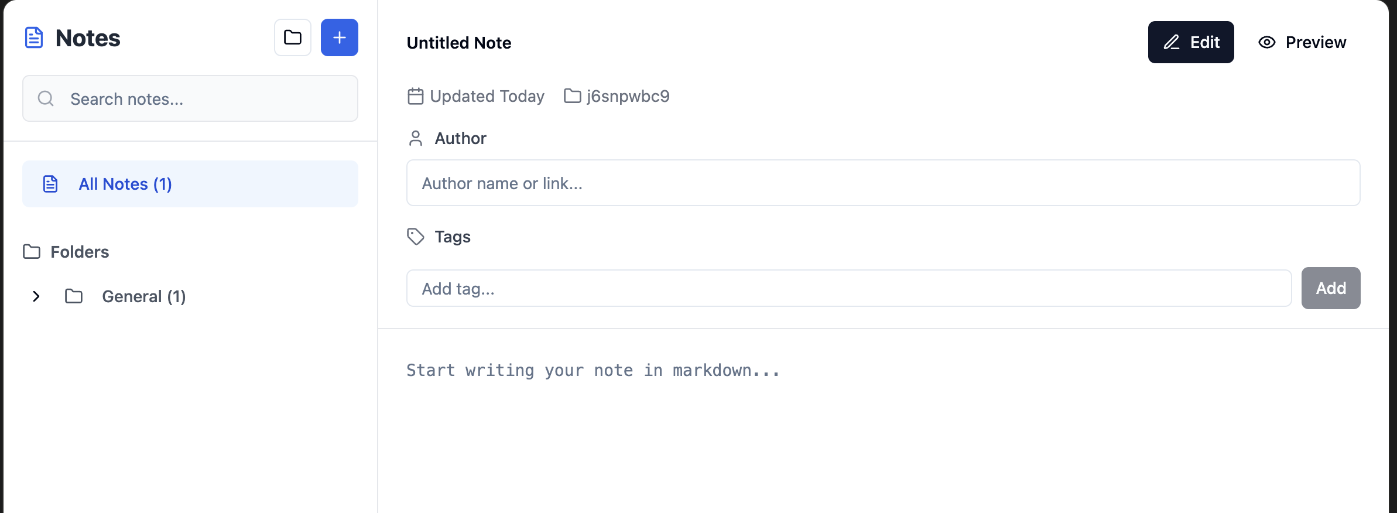
Task: Toggle Edit mode for the note
Action: pos(1191,42)
